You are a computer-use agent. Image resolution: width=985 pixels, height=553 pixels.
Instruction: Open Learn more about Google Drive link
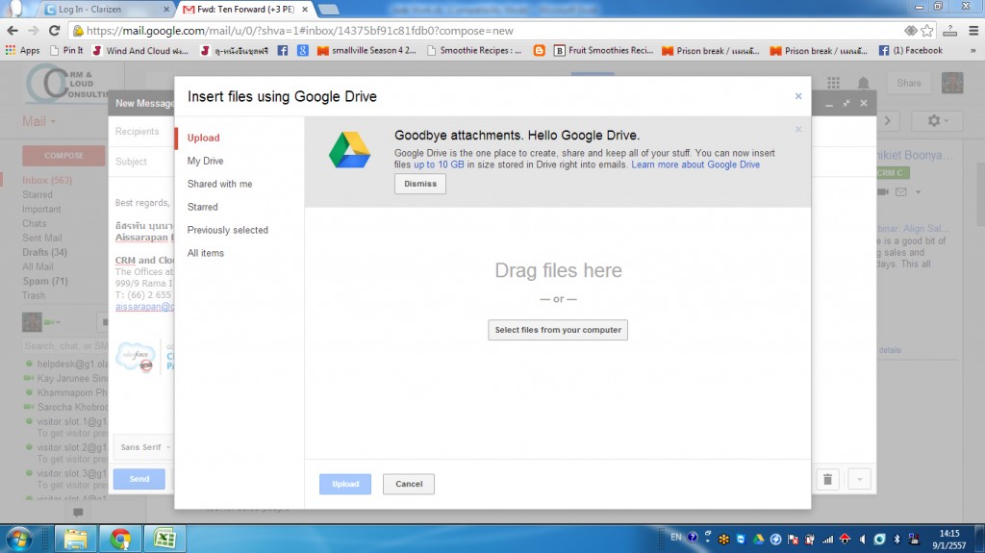pos(695,164)
